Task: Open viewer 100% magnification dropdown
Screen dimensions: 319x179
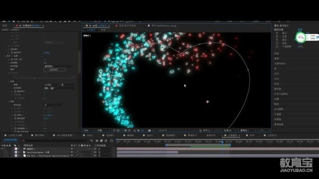Action: point(88,130)
